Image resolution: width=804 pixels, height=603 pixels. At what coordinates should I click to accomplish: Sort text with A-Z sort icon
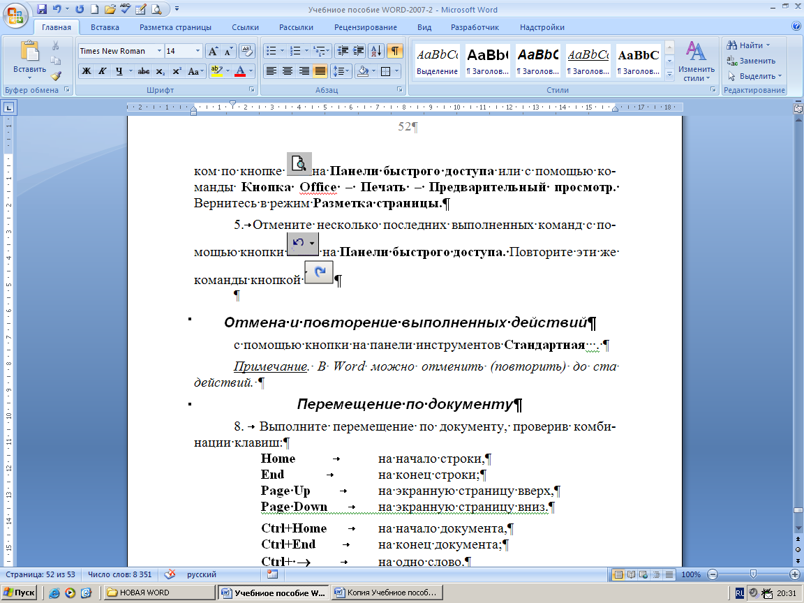(x=376, y=51)
